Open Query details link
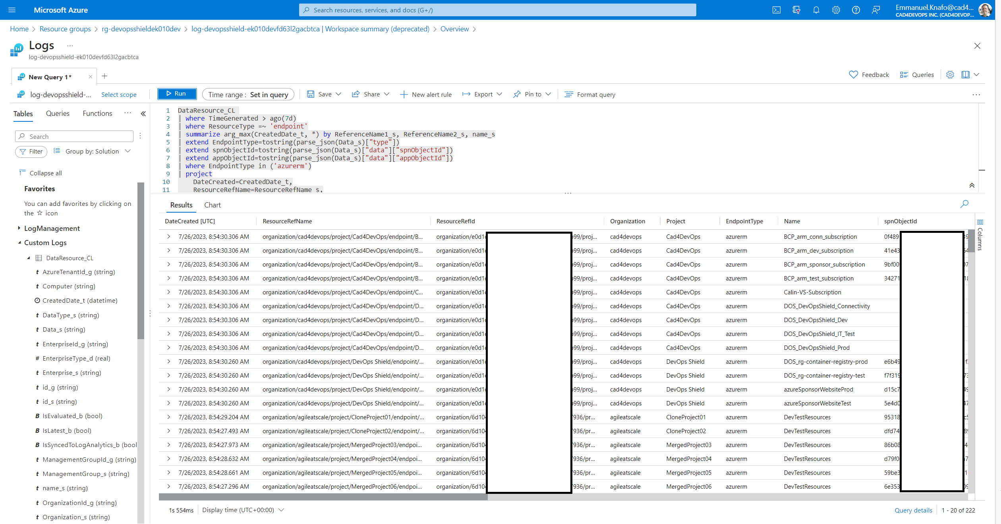Viewport: 1001px width, 524px height. pyautogui.click(x=913, y=510)
